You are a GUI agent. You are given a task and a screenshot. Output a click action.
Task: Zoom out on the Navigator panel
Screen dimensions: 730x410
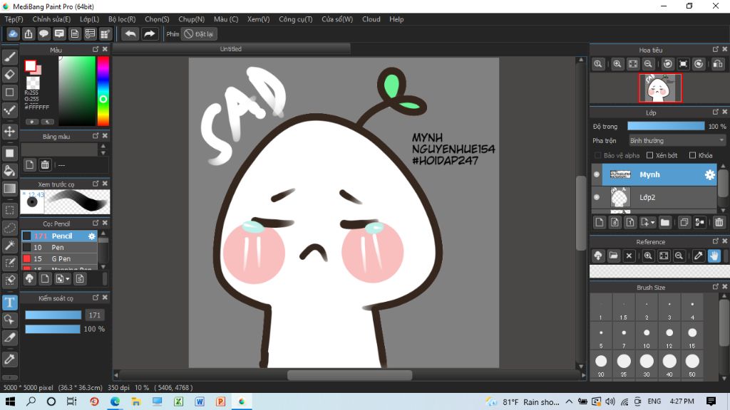[647, 64]
